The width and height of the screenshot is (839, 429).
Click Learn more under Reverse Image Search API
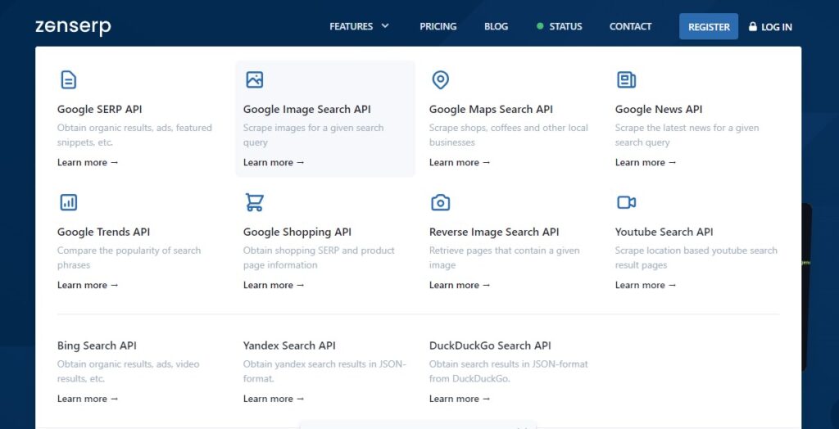point(460,285)
